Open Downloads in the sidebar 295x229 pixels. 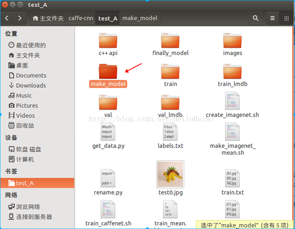38,86
